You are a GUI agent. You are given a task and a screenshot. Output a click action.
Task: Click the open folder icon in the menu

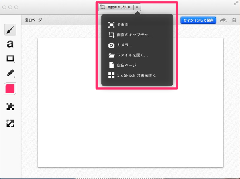click(112, 55)
